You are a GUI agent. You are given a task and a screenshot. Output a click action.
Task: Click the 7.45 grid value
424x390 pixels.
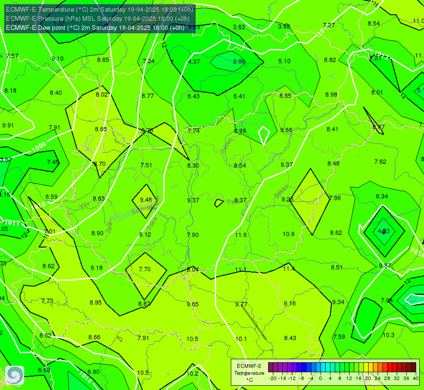click(53, 162)
